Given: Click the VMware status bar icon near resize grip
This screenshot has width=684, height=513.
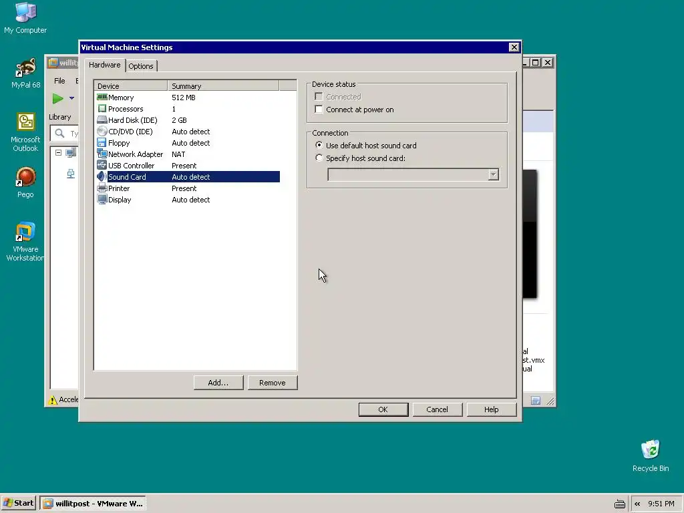Looking at the screenshot, I should tap(536, 401).
